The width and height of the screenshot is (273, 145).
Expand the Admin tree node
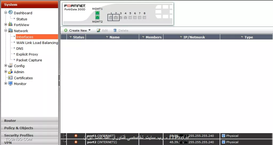(x=6, y=72)
